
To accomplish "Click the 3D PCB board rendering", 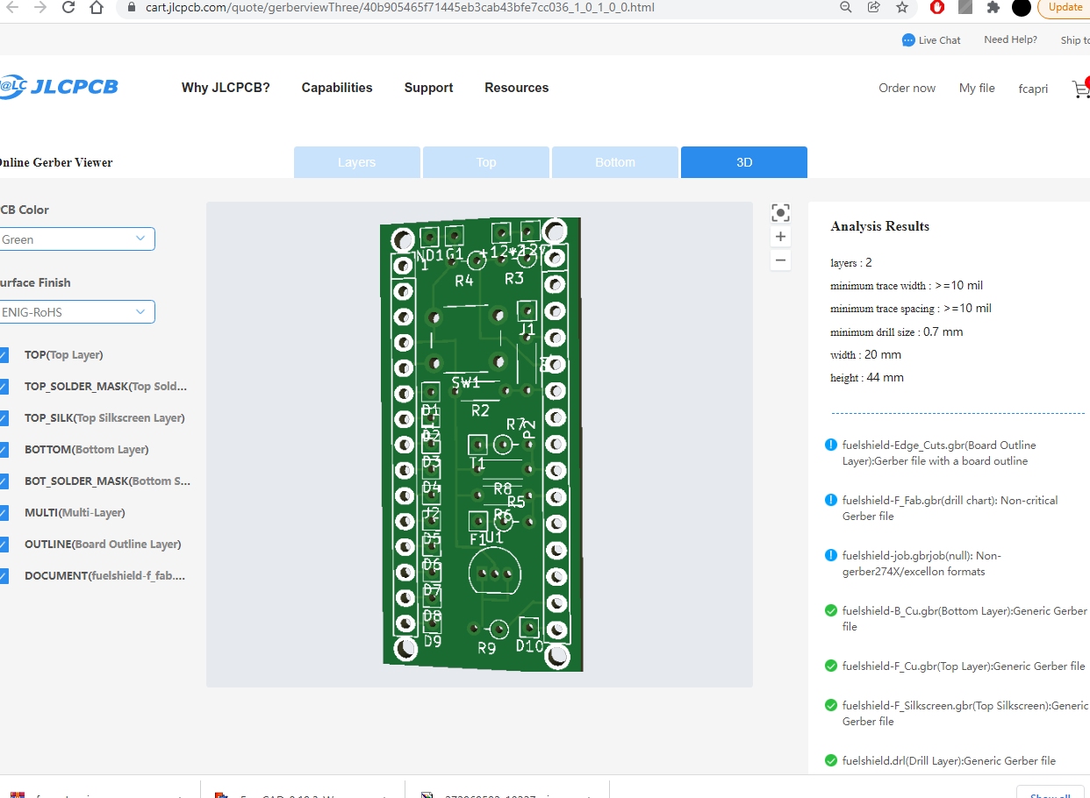I will coord(482,444).
